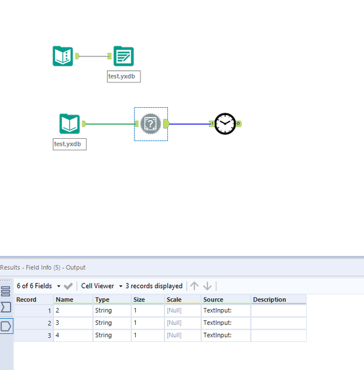This screenshot has width=364, height=370.
Task: Click the test.yxdb label under Input Data
Action: click(x=70, y=144)
